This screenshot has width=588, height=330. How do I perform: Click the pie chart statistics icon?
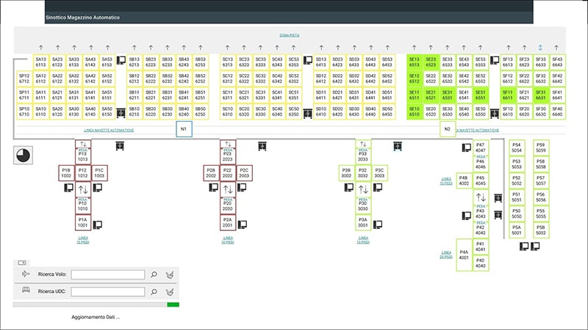[24, 155]
